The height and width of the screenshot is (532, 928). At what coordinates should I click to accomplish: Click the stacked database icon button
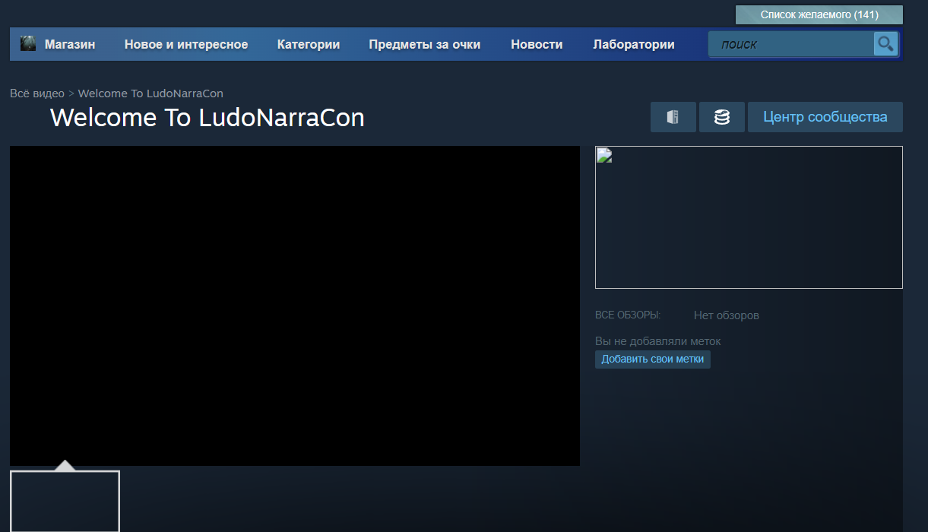[x=722, y=117]
